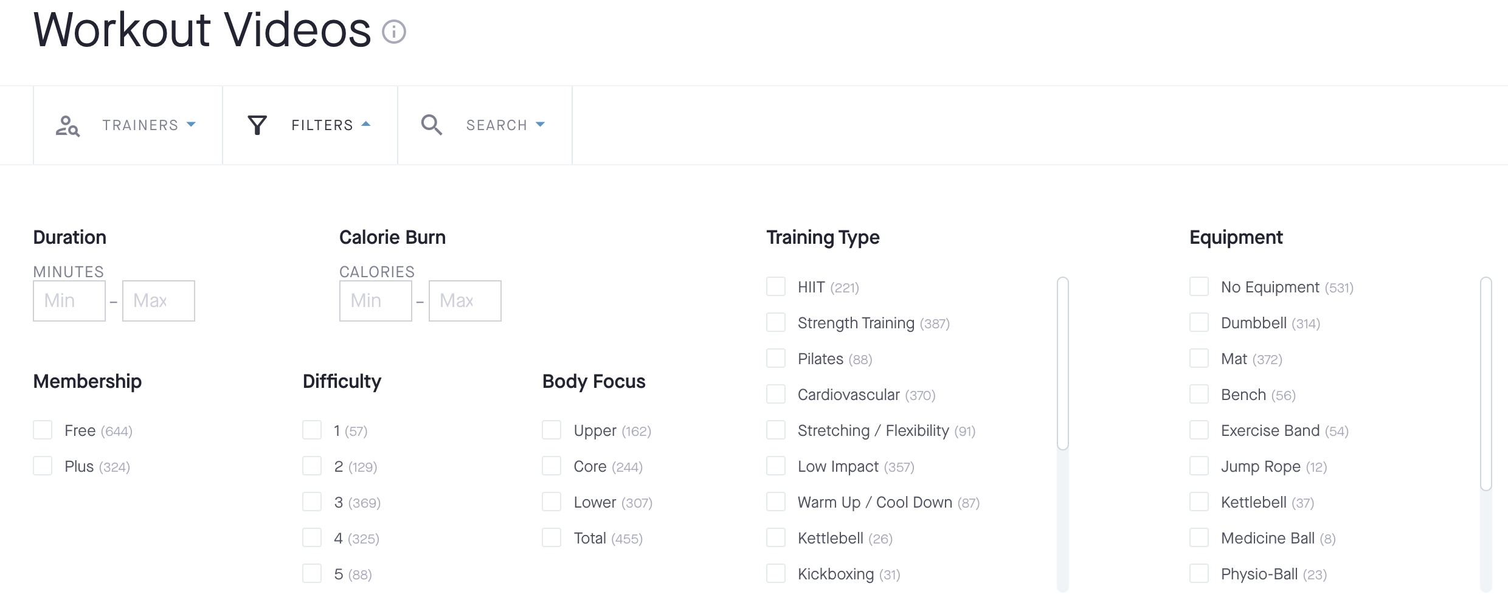Collapse the Filters dropdown arrow
1508x614 pixels.
coord(366,124)
